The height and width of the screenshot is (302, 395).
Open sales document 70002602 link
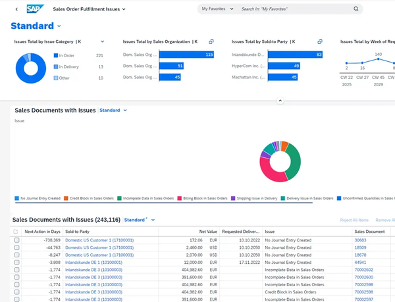coord(364,269)
